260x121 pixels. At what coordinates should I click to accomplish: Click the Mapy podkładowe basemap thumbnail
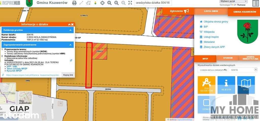(26, 98)
